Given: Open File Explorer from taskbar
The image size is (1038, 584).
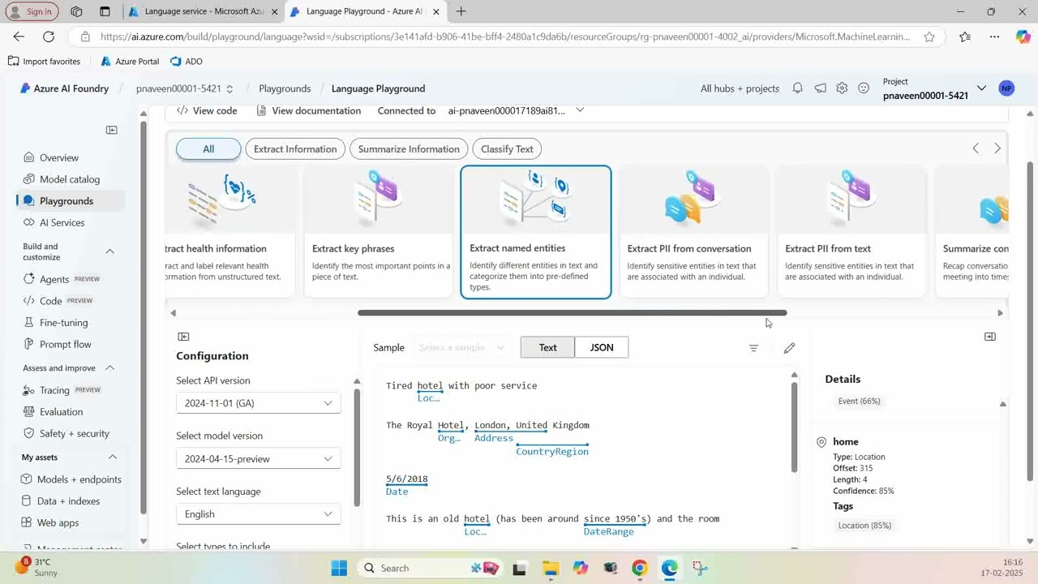Looking at the screenshot, I should [x=550, y=568].
